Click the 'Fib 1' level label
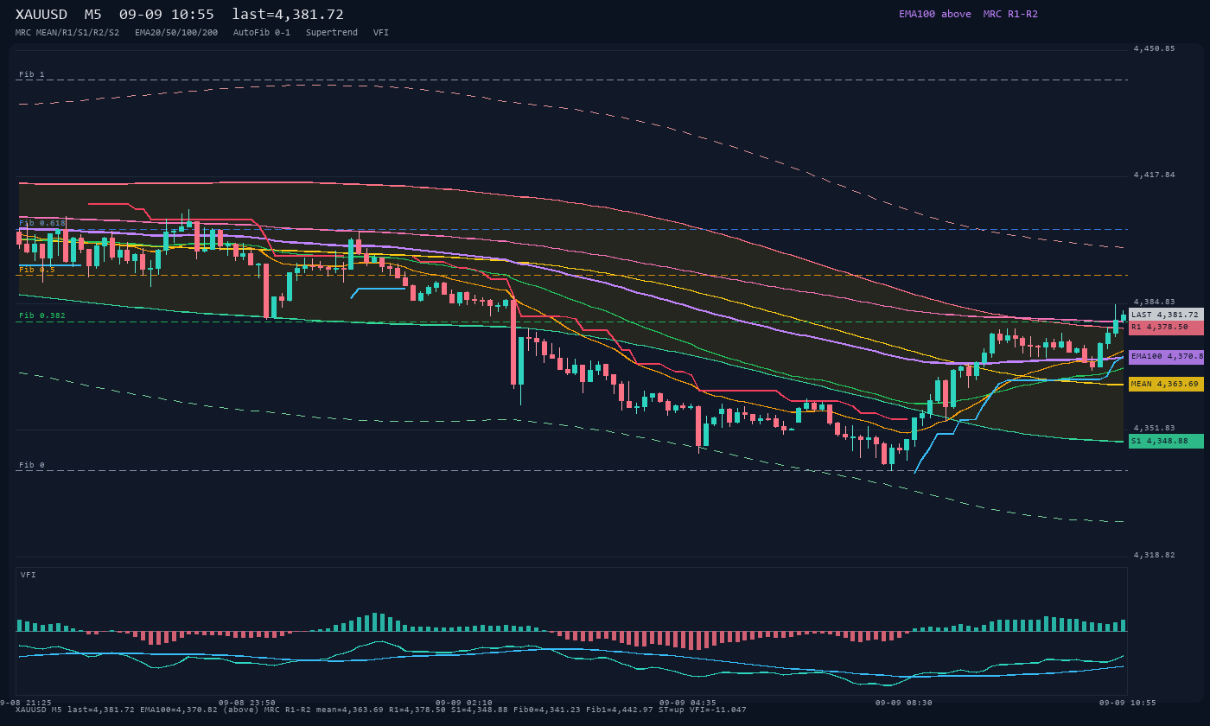This screenshot has height=726, width=1210. tap(32, 74)
